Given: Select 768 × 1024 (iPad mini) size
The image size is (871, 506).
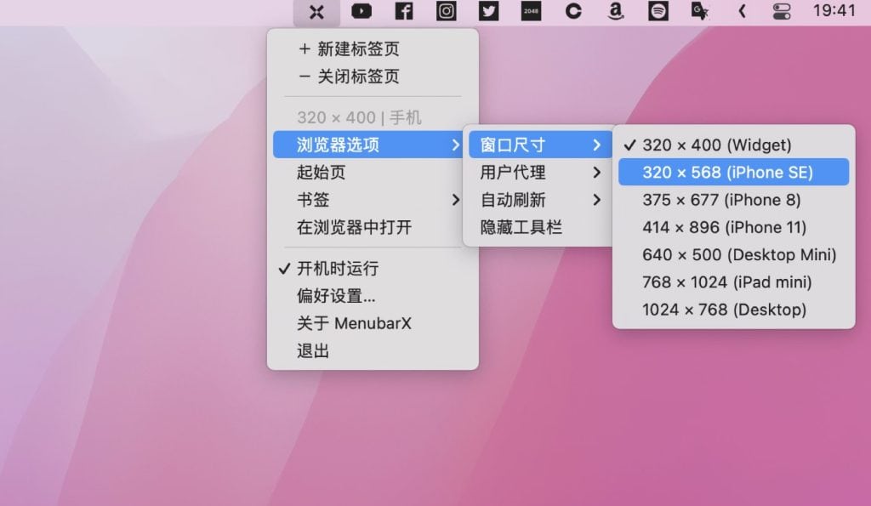Looking at the screenshot, I should coord(734,282).
